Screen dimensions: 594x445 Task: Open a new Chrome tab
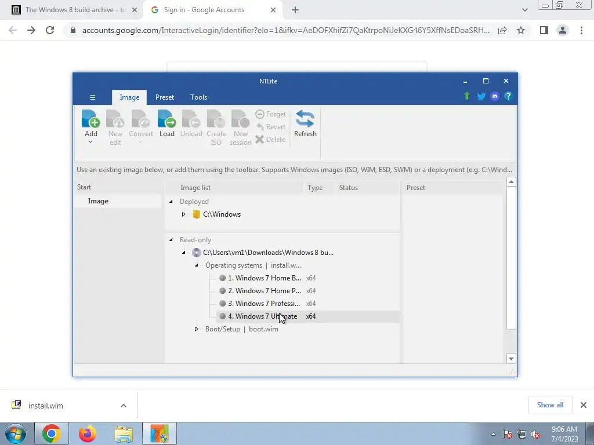295,10
